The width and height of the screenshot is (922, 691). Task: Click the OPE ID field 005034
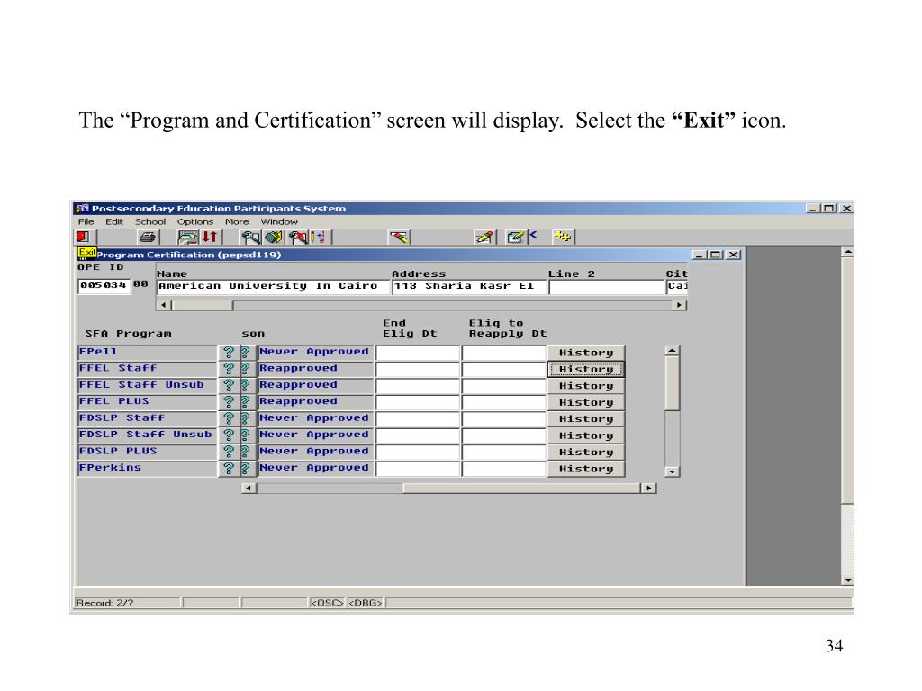click(x=104, y=285)
